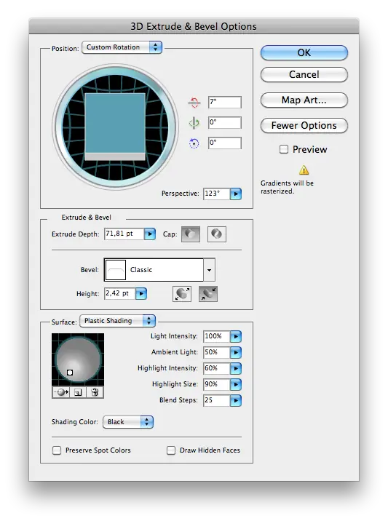Click the Perspective field showing 123°
388x521 pixels.
click(x=216, y=194)
